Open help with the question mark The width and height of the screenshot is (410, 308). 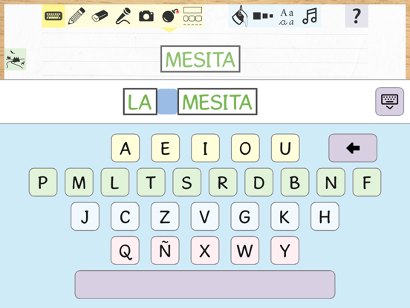pos(357,16)
